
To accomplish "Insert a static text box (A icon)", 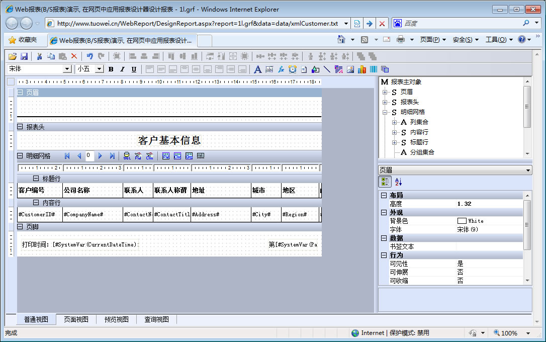I will click(257, 69).
